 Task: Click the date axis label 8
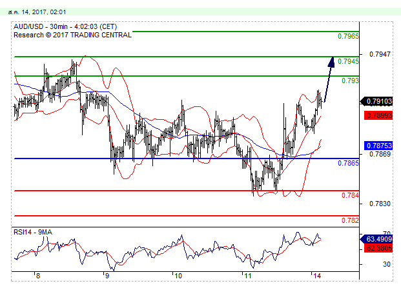[x=38, y=276]
